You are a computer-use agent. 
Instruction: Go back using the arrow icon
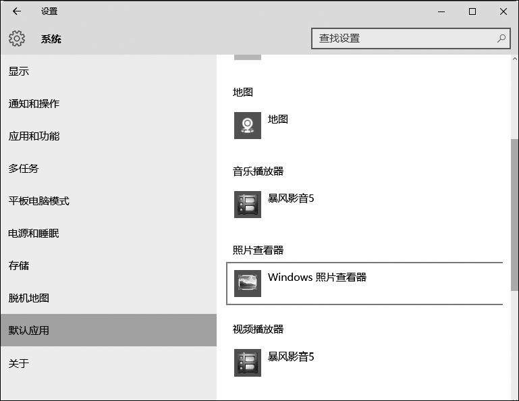[17, 11]
